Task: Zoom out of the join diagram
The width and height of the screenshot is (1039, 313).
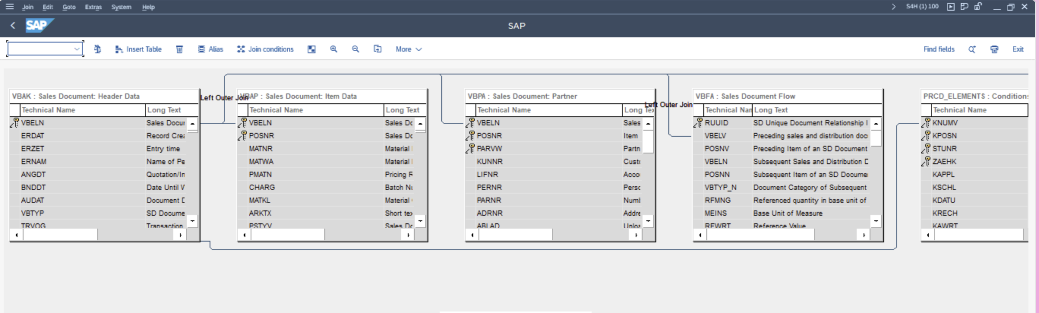Action: [355, 49]
